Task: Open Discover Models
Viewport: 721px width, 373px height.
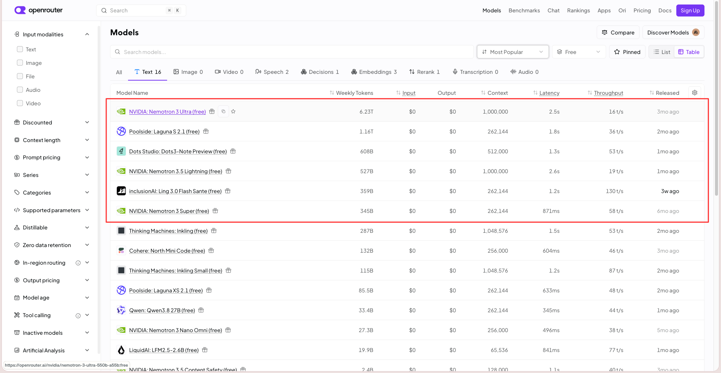Action: coord(673,33)
